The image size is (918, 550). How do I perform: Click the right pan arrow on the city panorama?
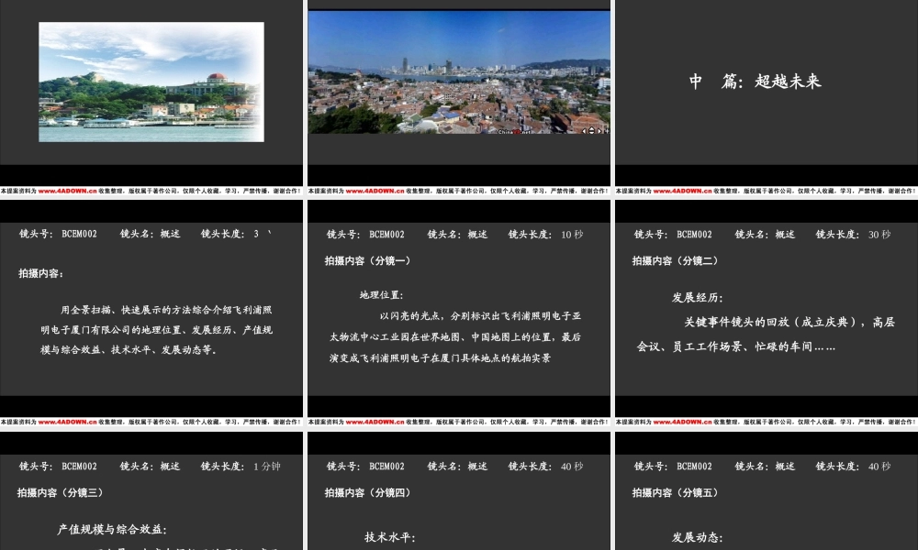point(599,131)
